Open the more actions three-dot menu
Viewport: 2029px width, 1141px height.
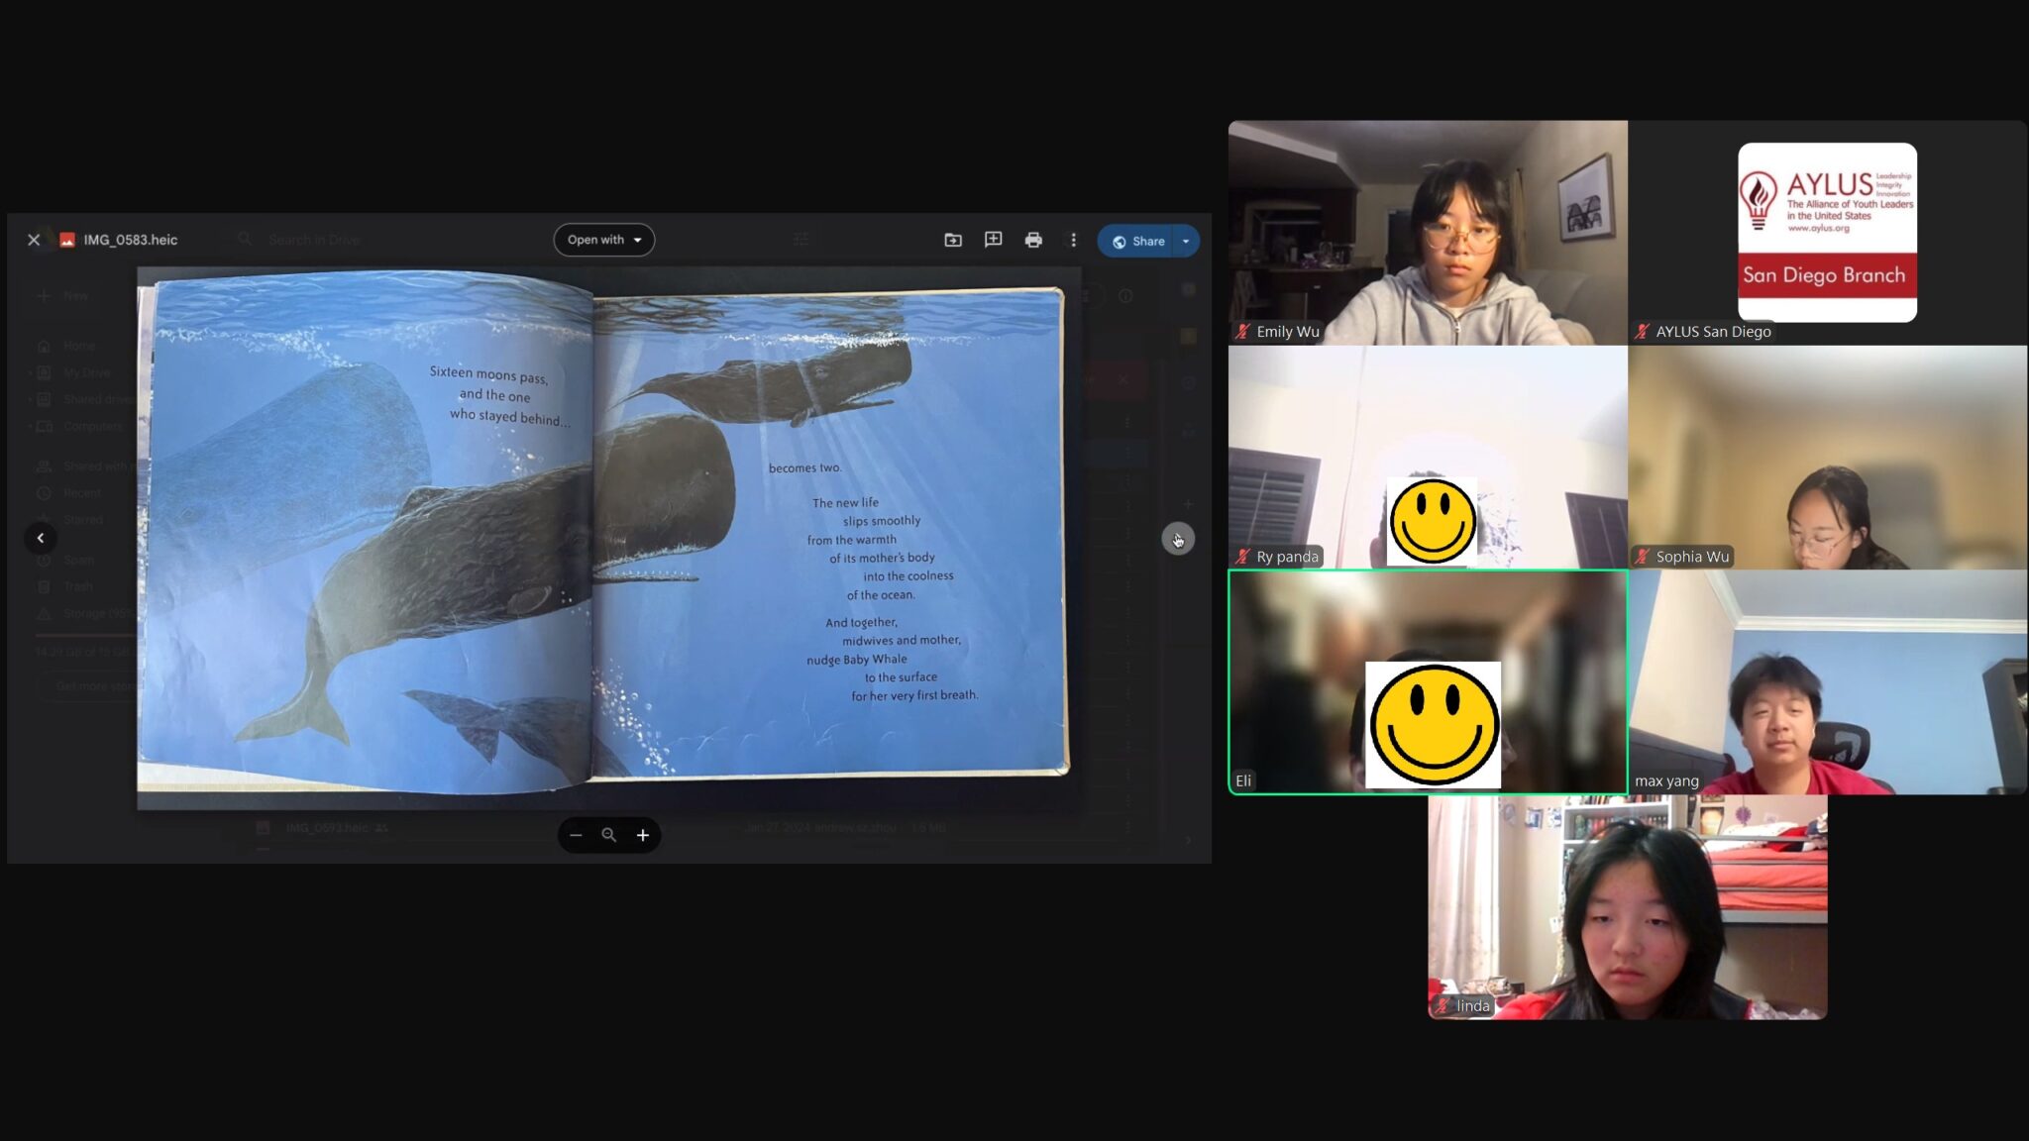click(x=1073, y=240)
